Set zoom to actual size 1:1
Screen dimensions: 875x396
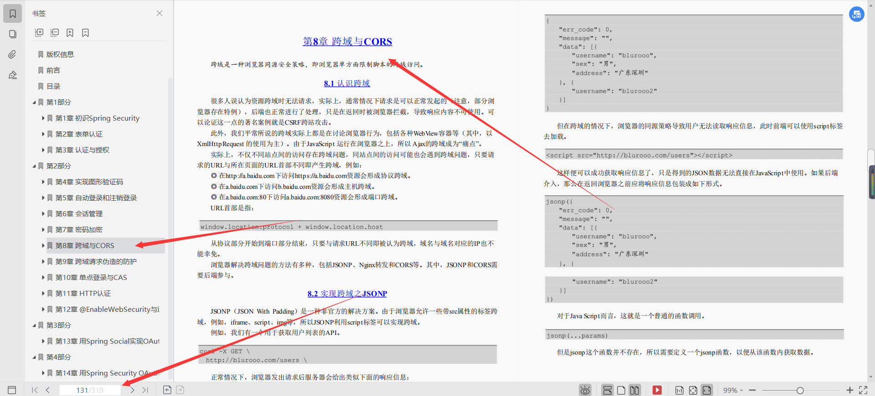[679, 390]
